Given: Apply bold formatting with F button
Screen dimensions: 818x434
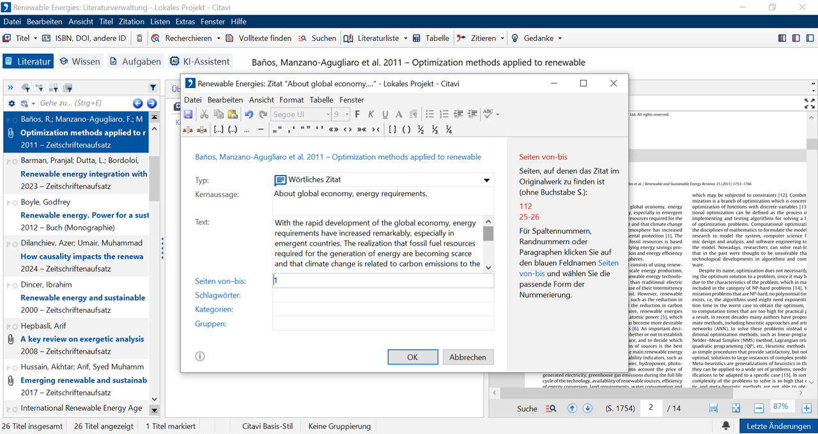Looking at the screenshot, I should tap(357, 114).
